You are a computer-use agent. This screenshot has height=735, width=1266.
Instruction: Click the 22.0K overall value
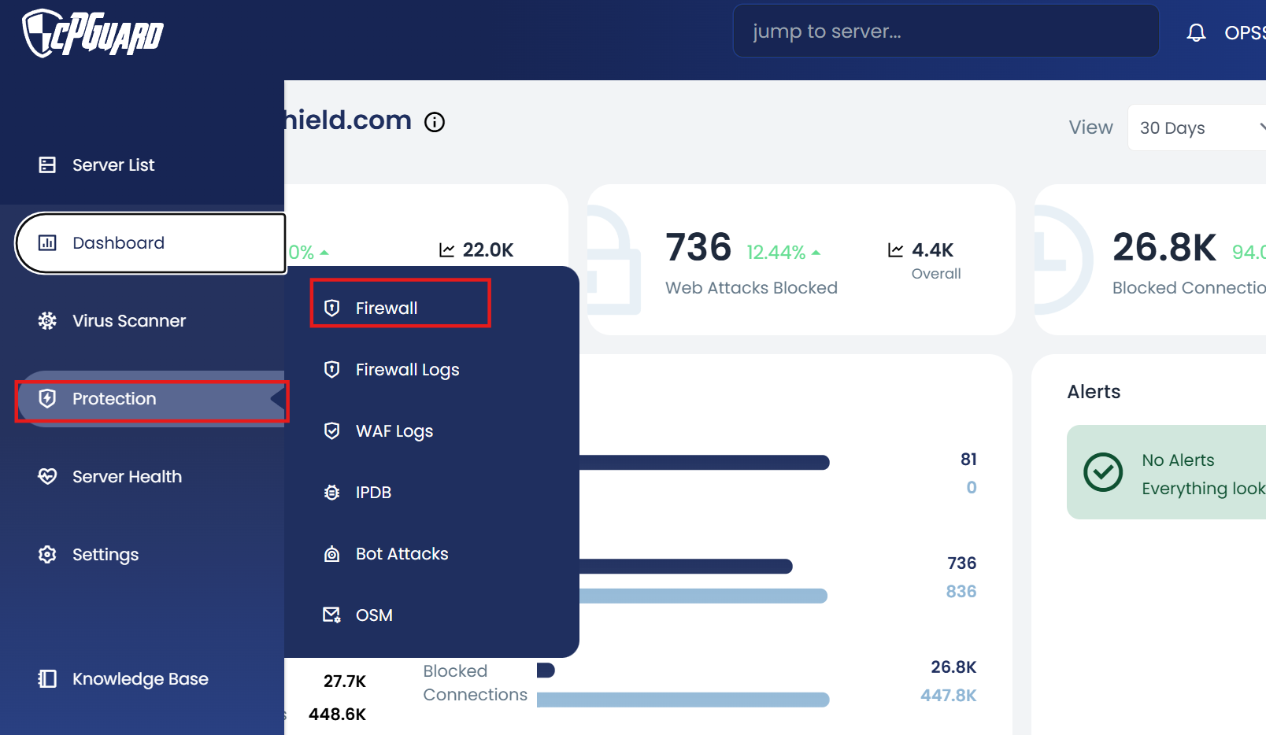tap(488, 249)
